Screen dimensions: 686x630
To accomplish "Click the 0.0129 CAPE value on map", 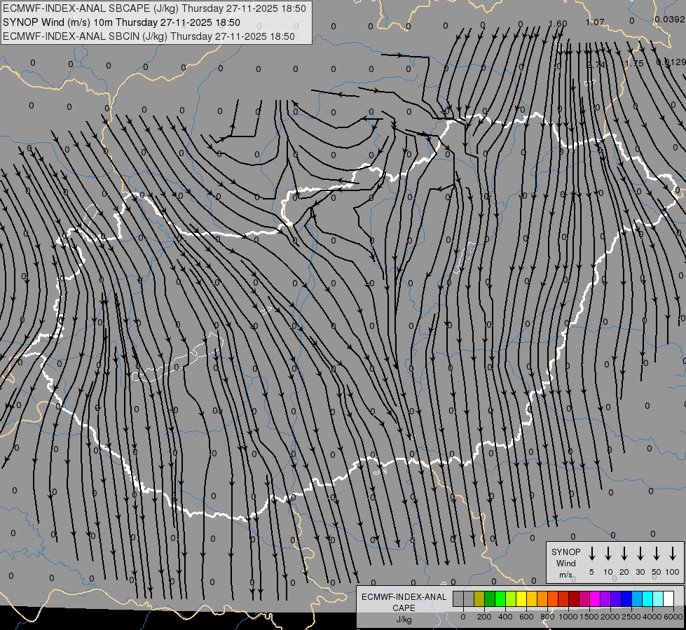I will point(671,62).
